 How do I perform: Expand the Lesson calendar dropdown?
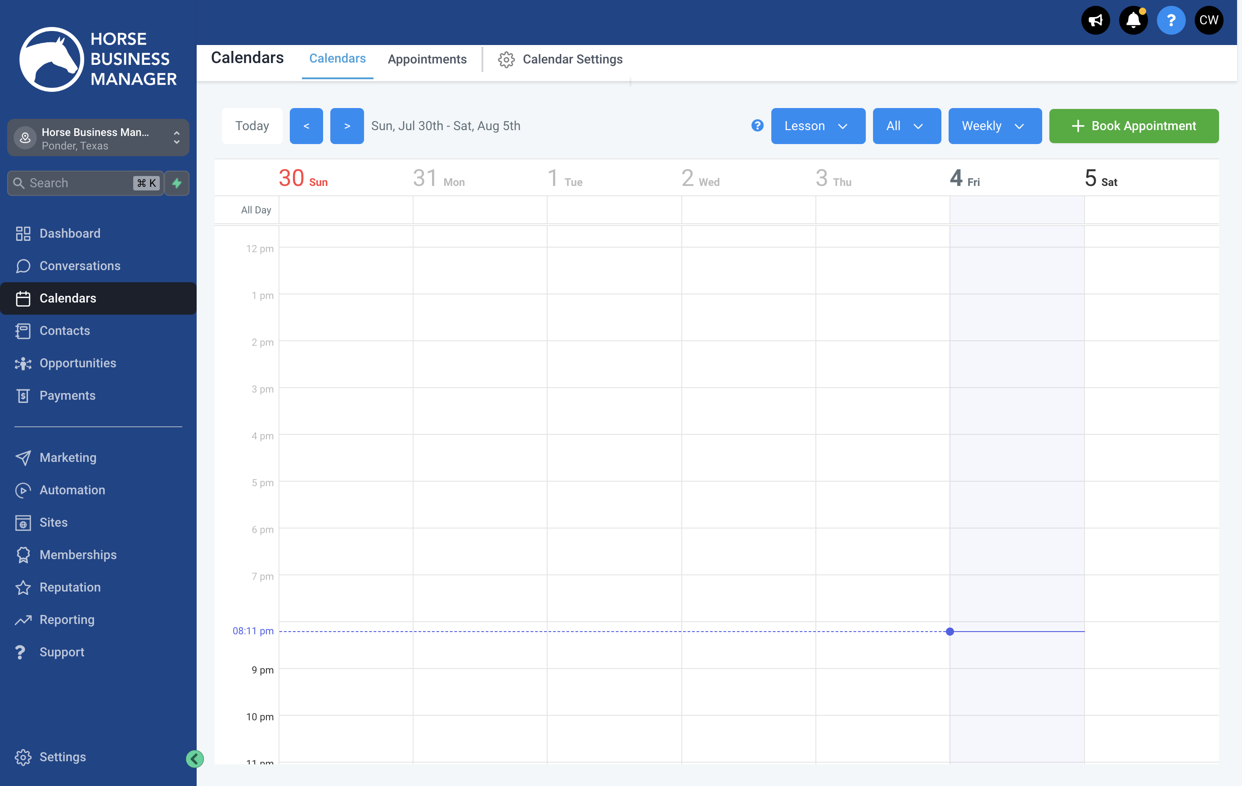(818, 126)
